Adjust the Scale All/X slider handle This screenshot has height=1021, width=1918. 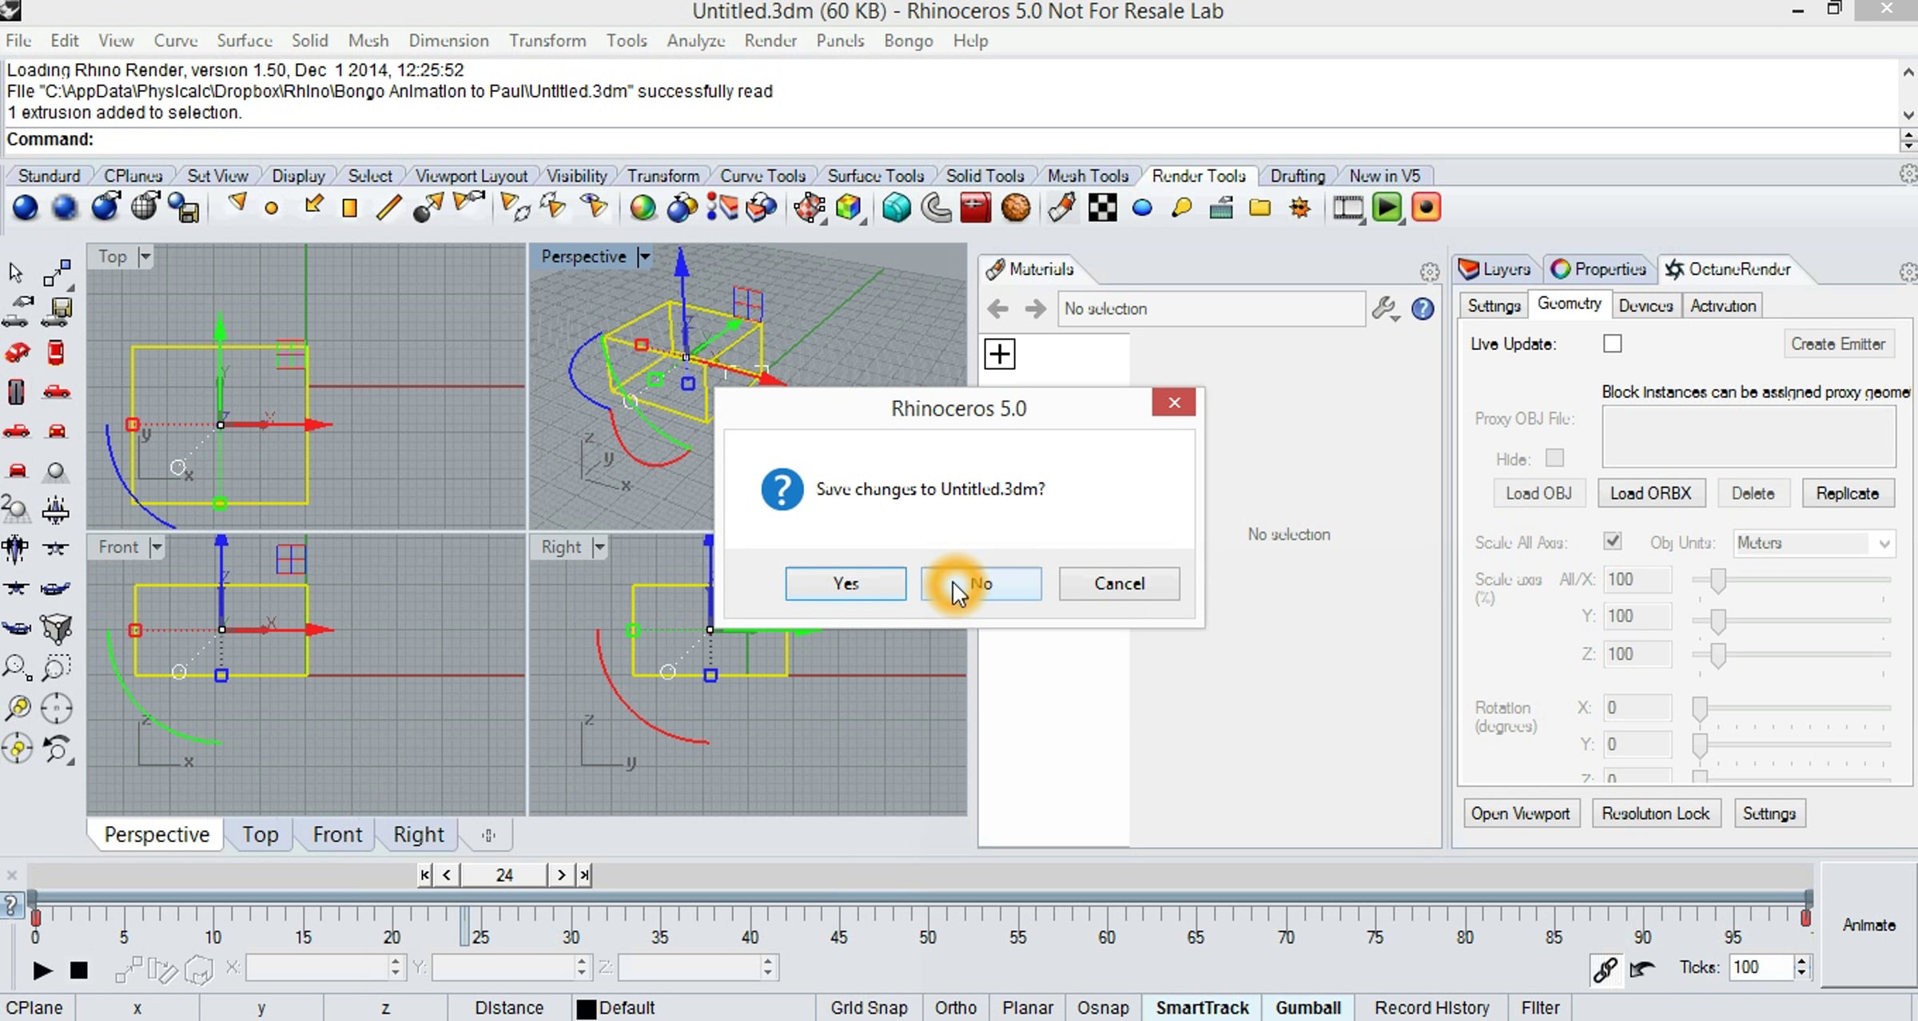click(1717, 581)
